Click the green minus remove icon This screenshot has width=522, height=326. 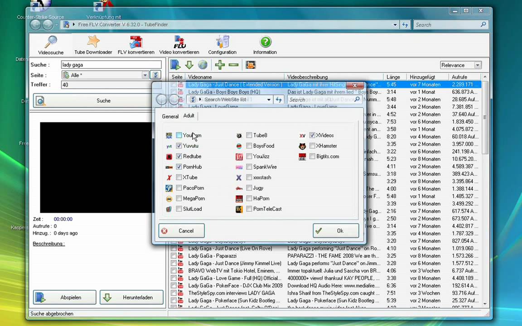pyautogui.click(x=233, y=65)
